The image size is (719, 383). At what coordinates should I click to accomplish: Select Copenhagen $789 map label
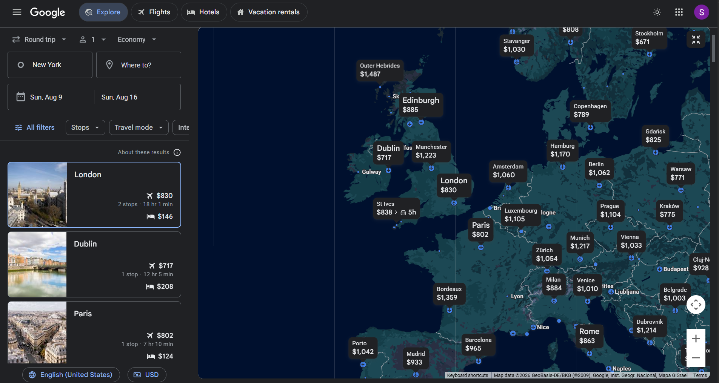coord(590,110)
